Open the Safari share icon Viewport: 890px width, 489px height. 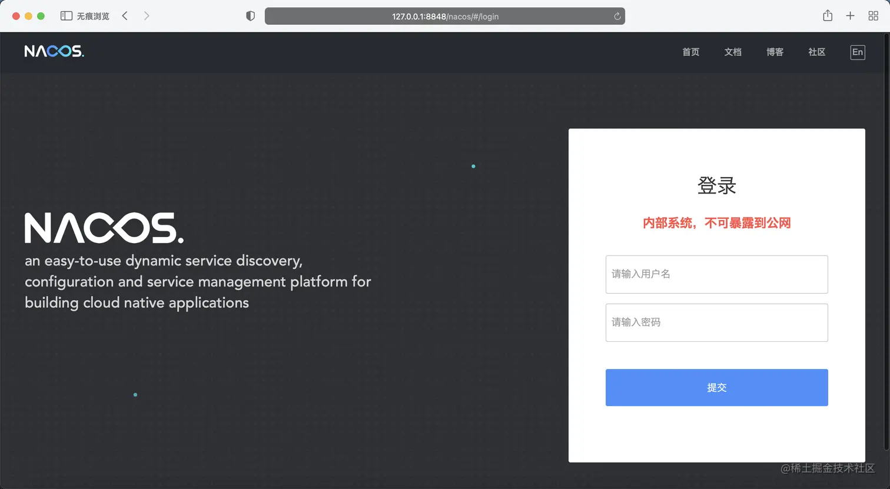click(x=828, y=15)
